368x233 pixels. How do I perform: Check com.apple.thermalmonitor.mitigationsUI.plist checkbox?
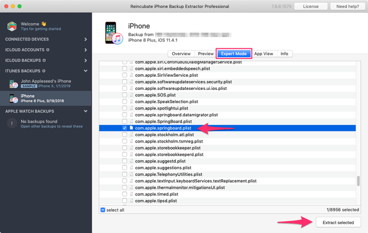pos(125,188)
